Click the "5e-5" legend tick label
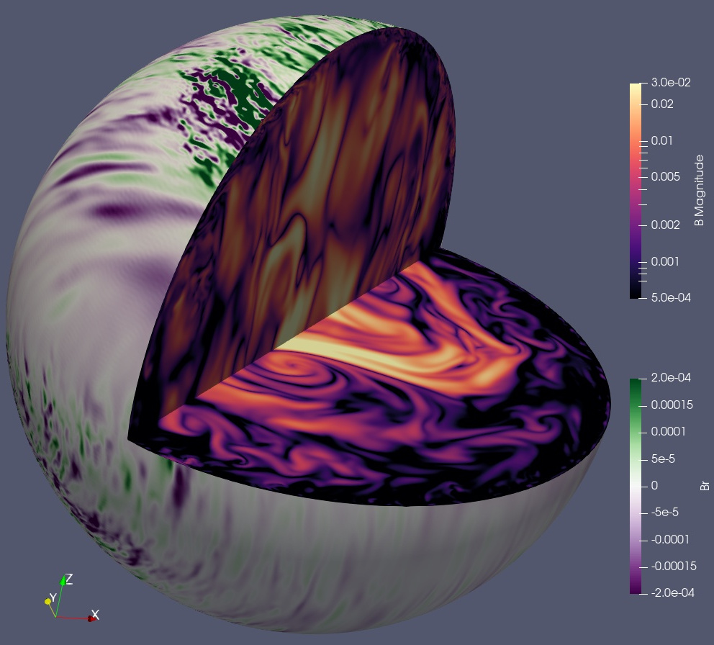This screenshot has height=645, width=714. click(x=663, y=459)
